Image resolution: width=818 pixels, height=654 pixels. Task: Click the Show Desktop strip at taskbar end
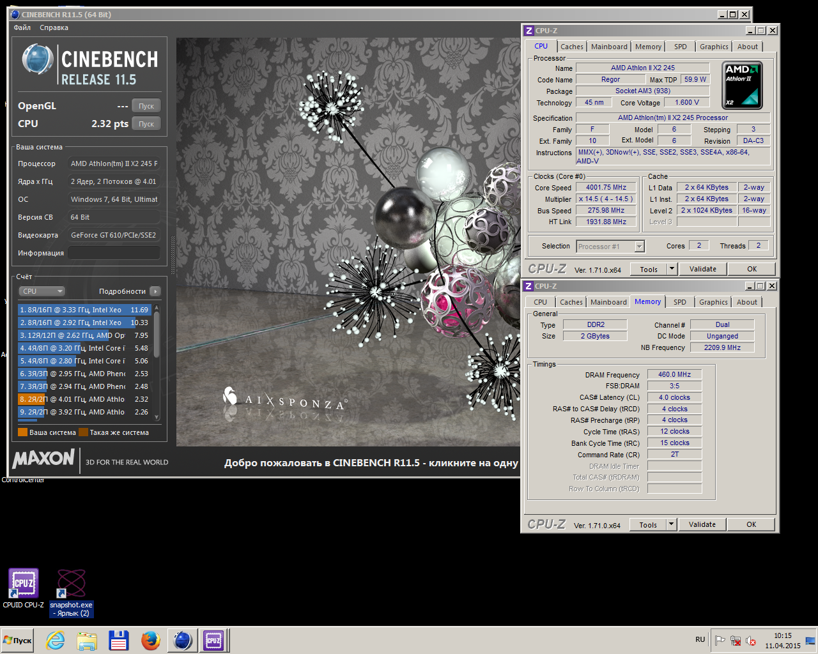(812, 640)
